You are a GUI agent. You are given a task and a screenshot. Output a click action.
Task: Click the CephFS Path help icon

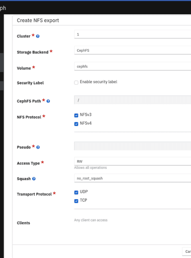tap(48, 101)
